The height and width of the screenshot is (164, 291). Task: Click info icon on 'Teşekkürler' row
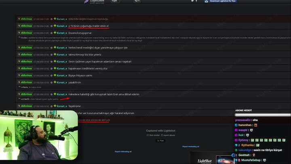click(51, 106)
